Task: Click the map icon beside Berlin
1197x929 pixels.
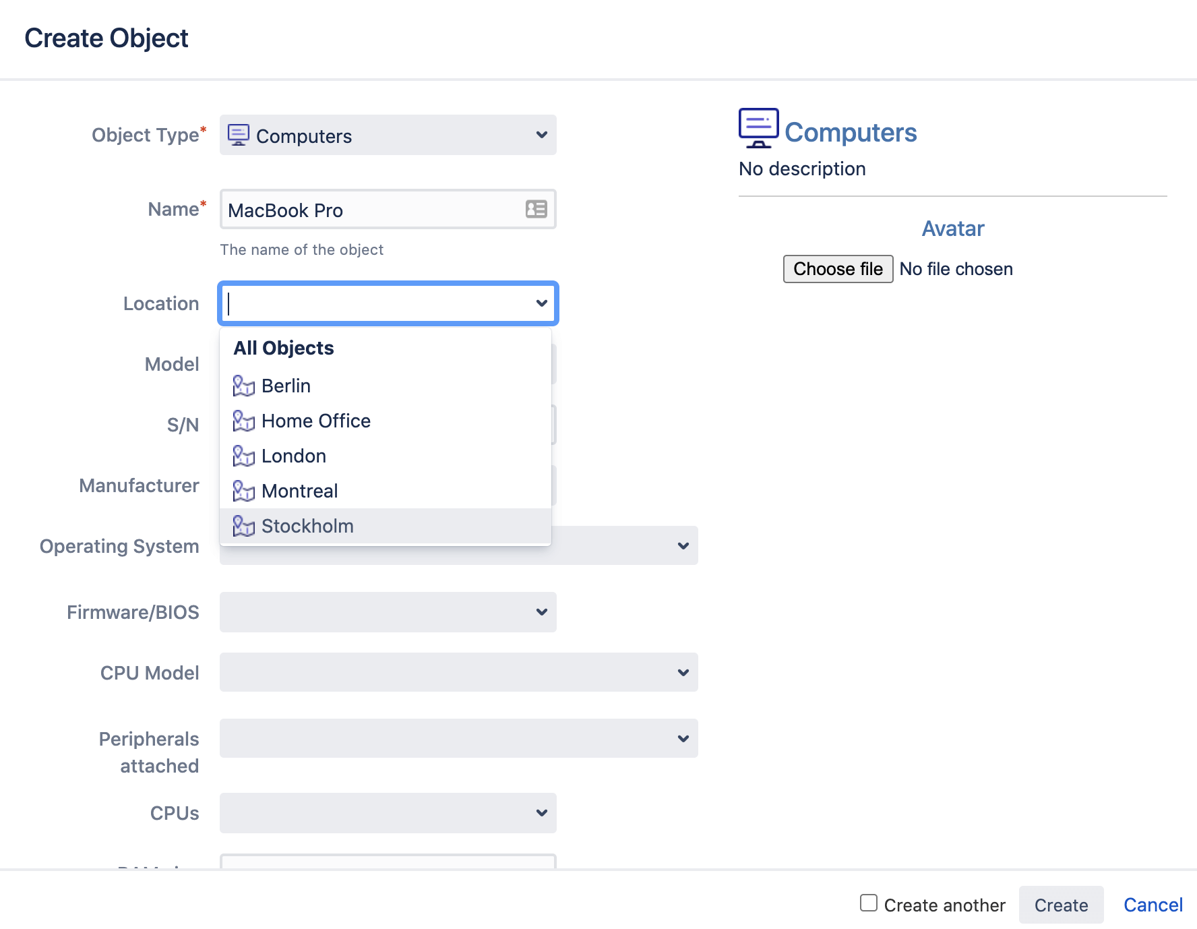Action: (x=243, y=386)
